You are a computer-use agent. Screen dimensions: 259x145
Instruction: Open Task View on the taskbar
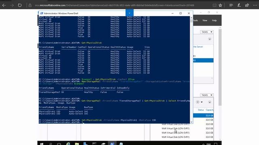(x=59, y=144)
